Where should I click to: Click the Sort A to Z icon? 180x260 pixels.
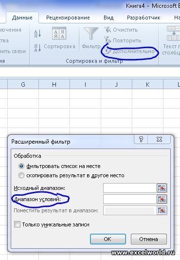pos(37,34)
